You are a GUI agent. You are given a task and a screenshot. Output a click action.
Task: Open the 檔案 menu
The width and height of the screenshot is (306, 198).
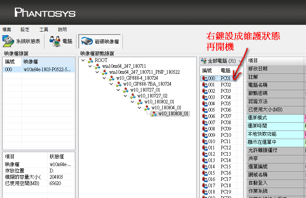pyautogui.click(x=7, y=29)
